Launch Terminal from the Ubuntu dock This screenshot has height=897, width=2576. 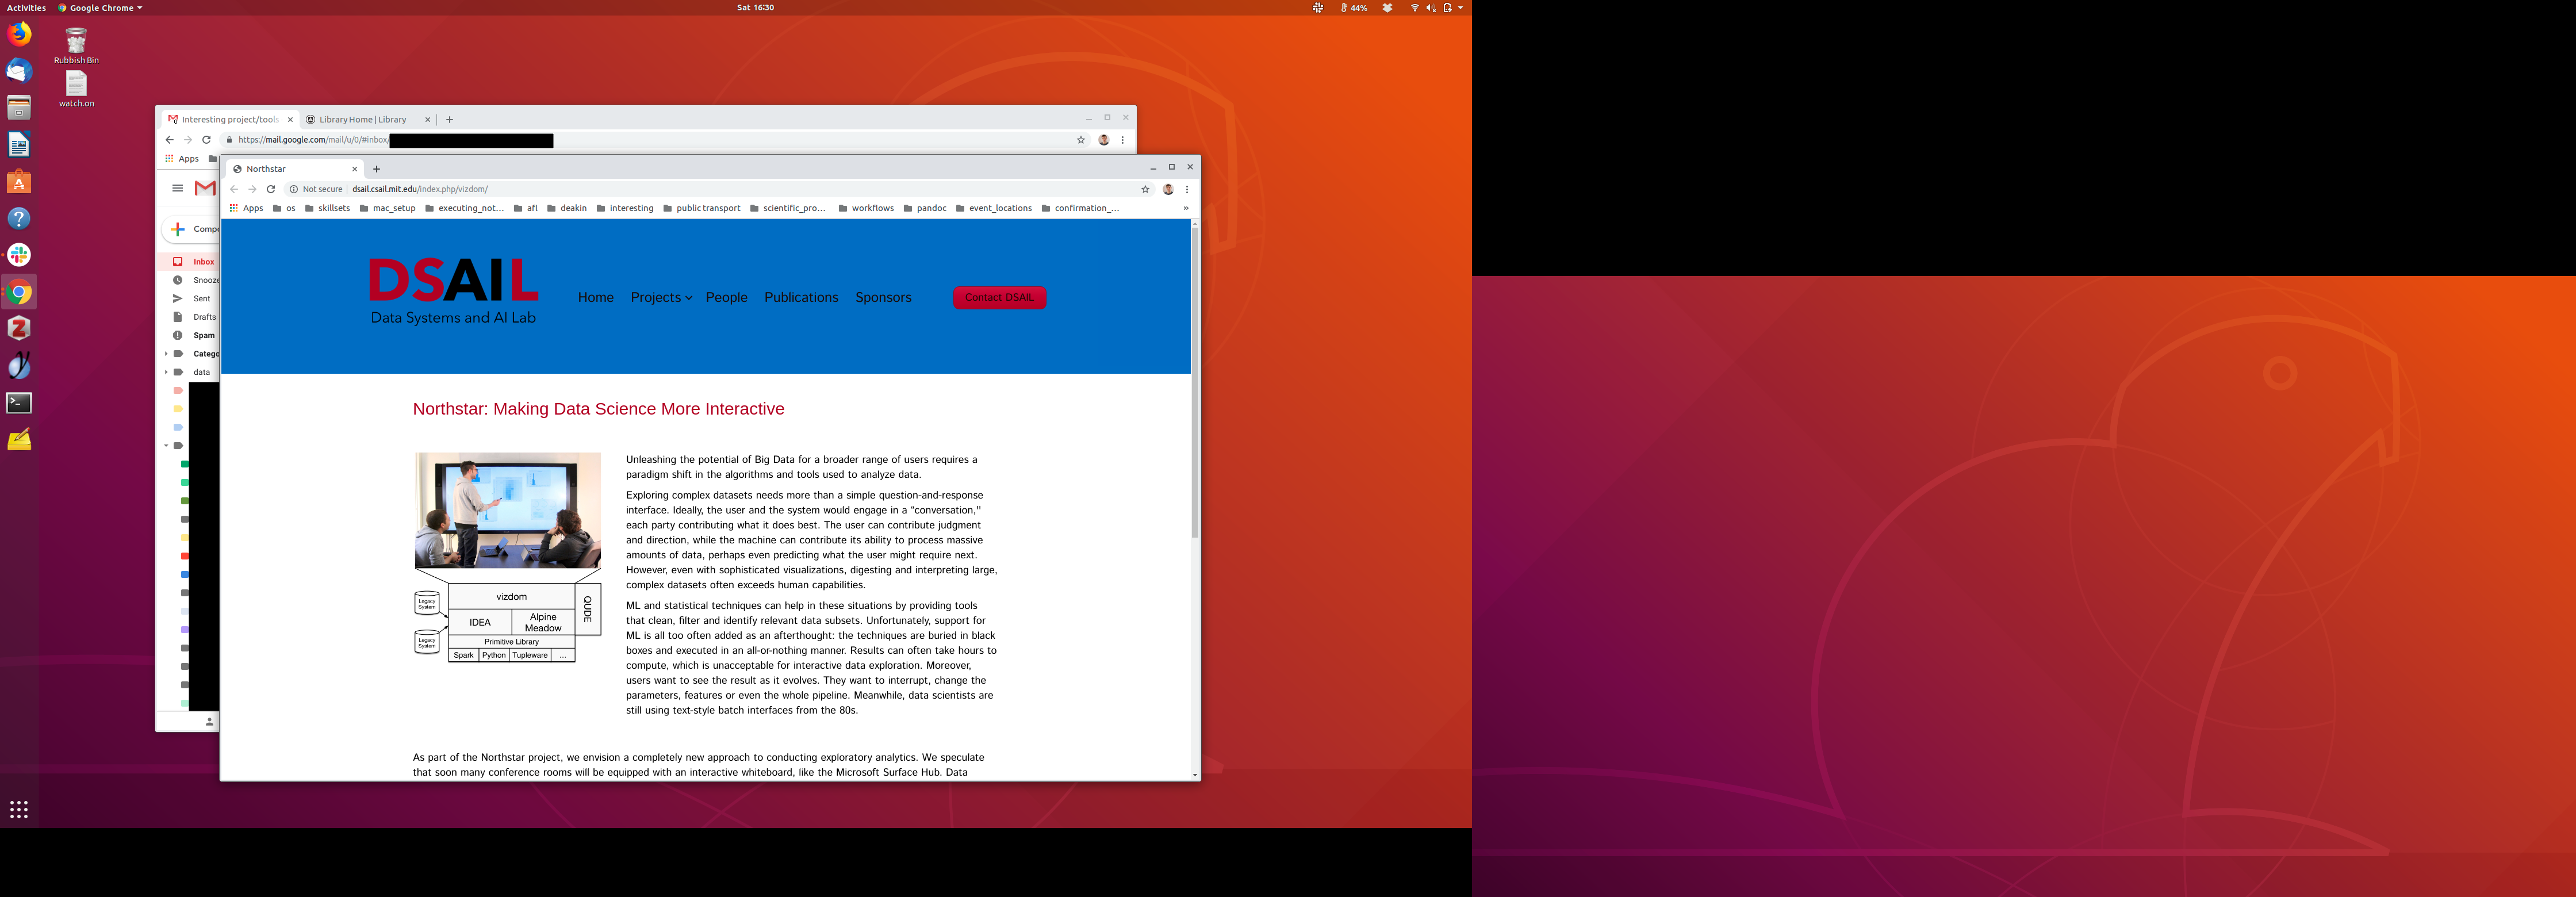click(x=19, y=403)
